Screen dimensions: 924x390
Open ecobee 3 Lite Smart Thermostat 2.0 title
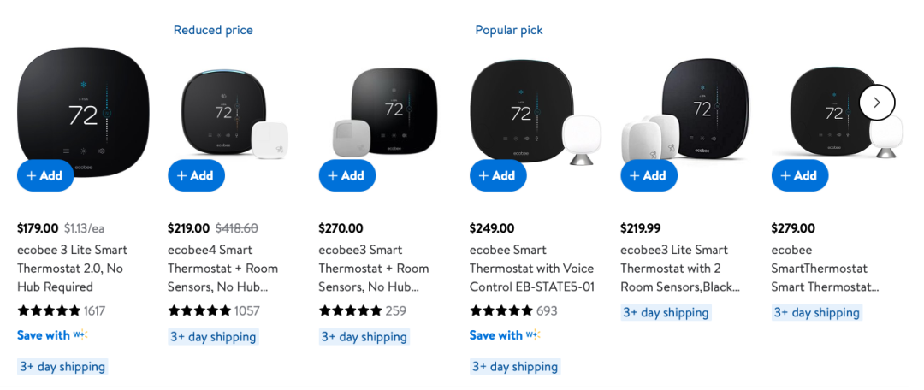coord(73,269)
